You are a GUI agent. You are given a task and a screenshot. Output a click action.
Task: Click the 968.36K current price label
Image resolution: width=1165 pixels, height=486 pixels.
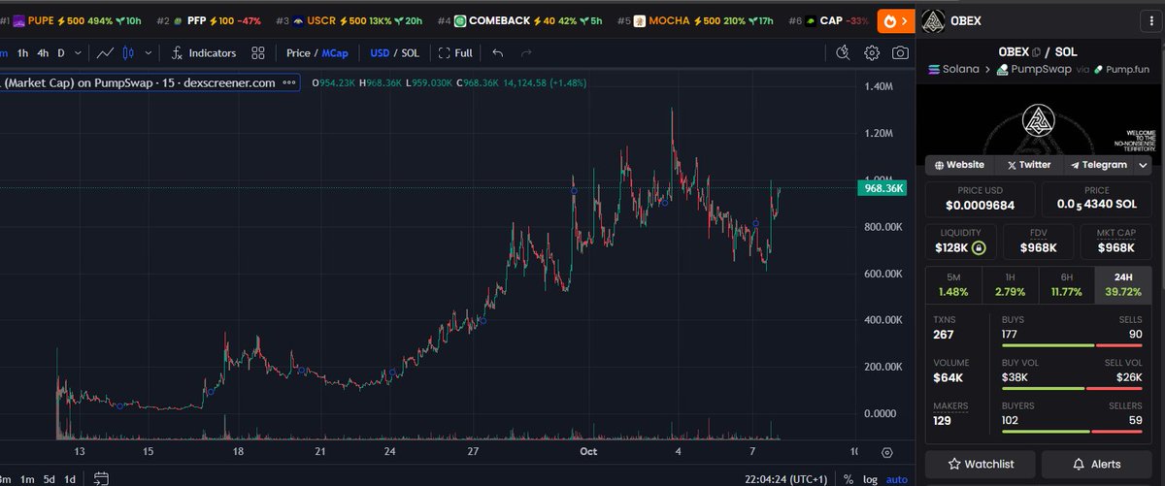pyautogui.click(x=882, y=188)
